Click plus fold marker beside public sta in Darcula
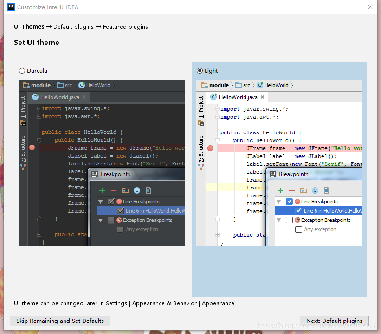This screenshot has height=334, width=381. coord(39,234)
